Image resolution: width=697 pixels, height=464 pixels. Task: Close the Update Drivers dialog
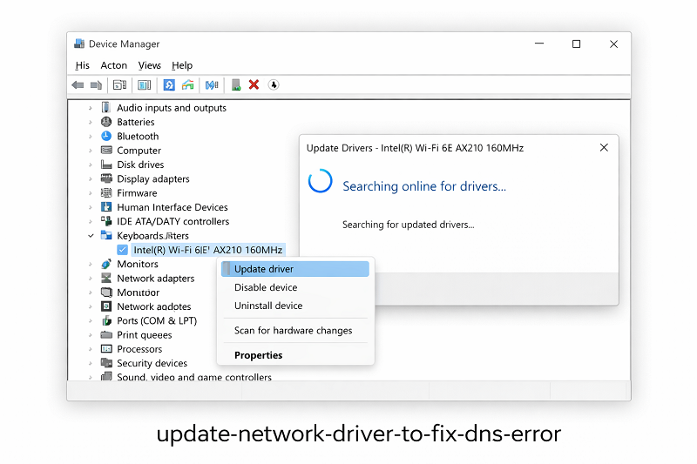point(604,147)
